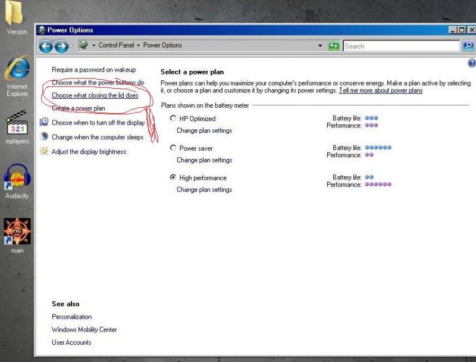Open Change when the computer sleeps
The image size is (476, 362).
point(98,137)
